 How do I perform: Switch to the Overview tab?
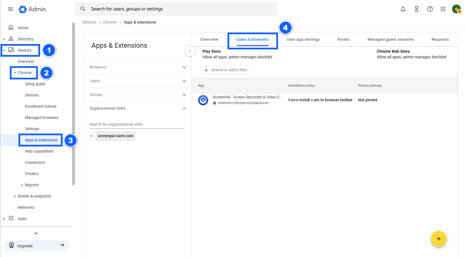tap(209, 39)
